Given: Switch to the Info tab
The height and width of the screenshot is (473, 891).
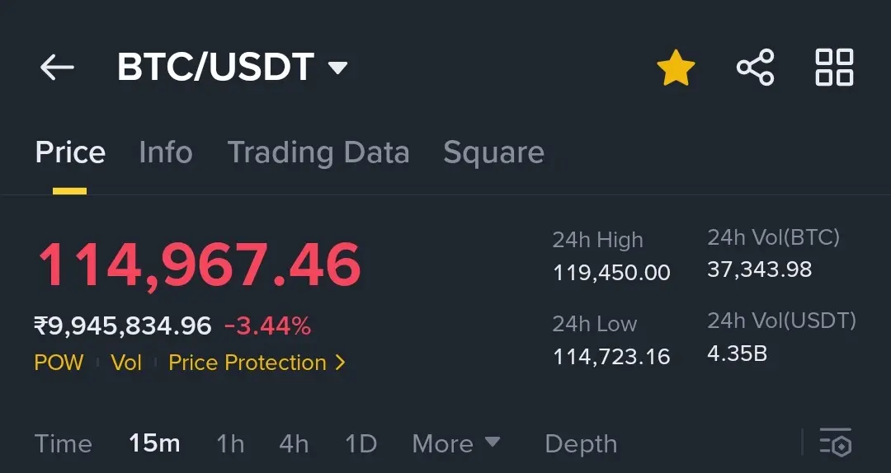Looking at the screenshot, I should coord(166,152).
